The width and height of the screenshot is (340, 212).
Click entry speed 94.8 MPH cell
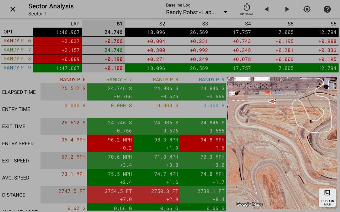coord(203,143)
